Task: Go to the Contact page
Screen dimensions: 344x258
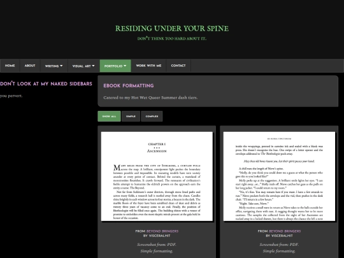Action: (x=178, y=66)
